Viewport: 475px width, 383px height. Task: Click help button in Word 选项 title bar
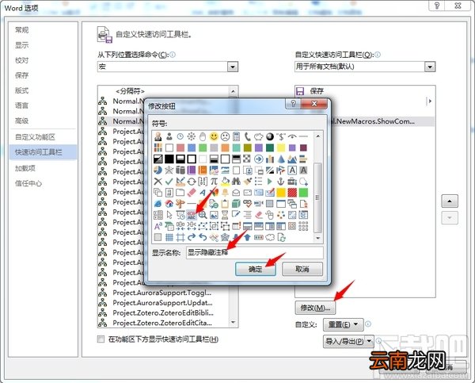point(437,6)
